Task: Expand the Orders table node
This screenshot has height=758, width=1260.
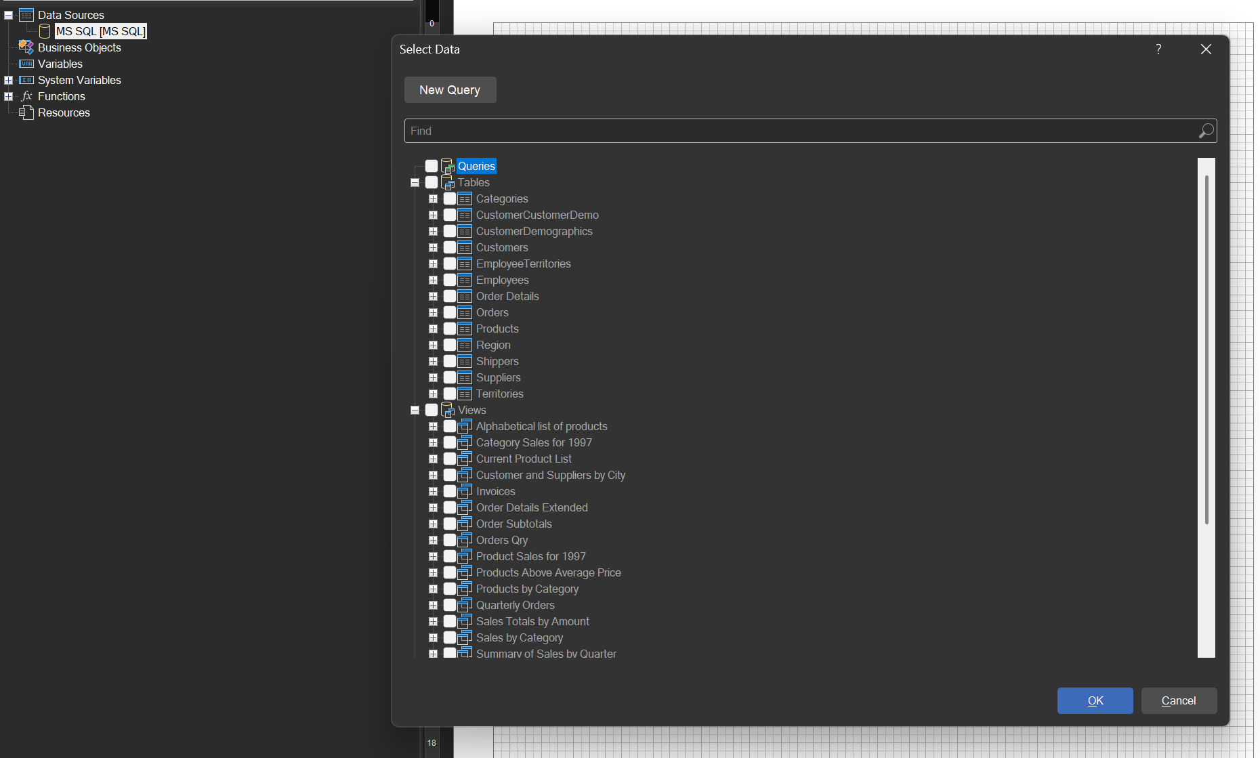Action: click(x=434, y=312)
